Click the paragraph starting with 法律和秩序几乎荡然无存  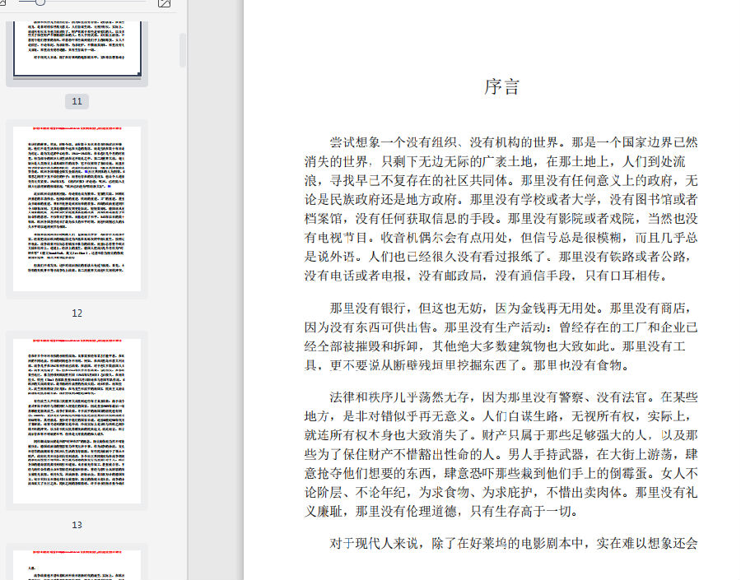[x=501, y=454]
